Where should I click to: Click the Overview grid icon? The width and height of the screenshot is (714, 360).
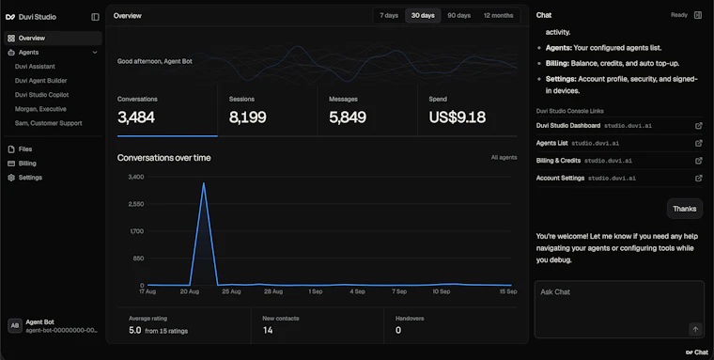coord(11,39)
